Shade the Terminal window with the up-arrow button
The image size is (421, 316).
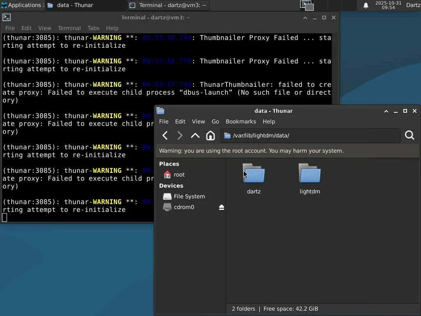305,17
